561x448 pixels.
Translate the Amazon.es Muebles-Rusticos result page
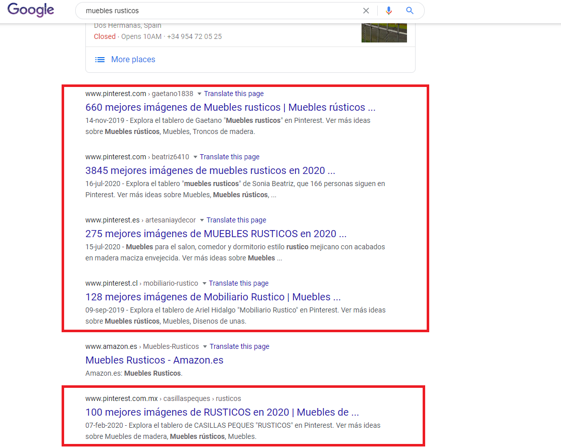pos(239,346)
